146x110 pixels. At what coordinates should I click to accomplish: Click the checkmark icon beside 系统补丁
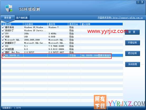[x=3, y=30]
